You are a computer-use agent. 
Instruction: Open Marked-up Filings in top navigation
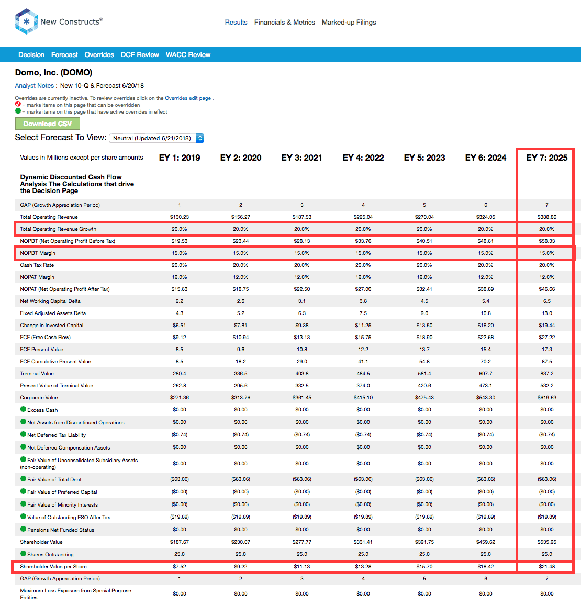tap(349, 23)
